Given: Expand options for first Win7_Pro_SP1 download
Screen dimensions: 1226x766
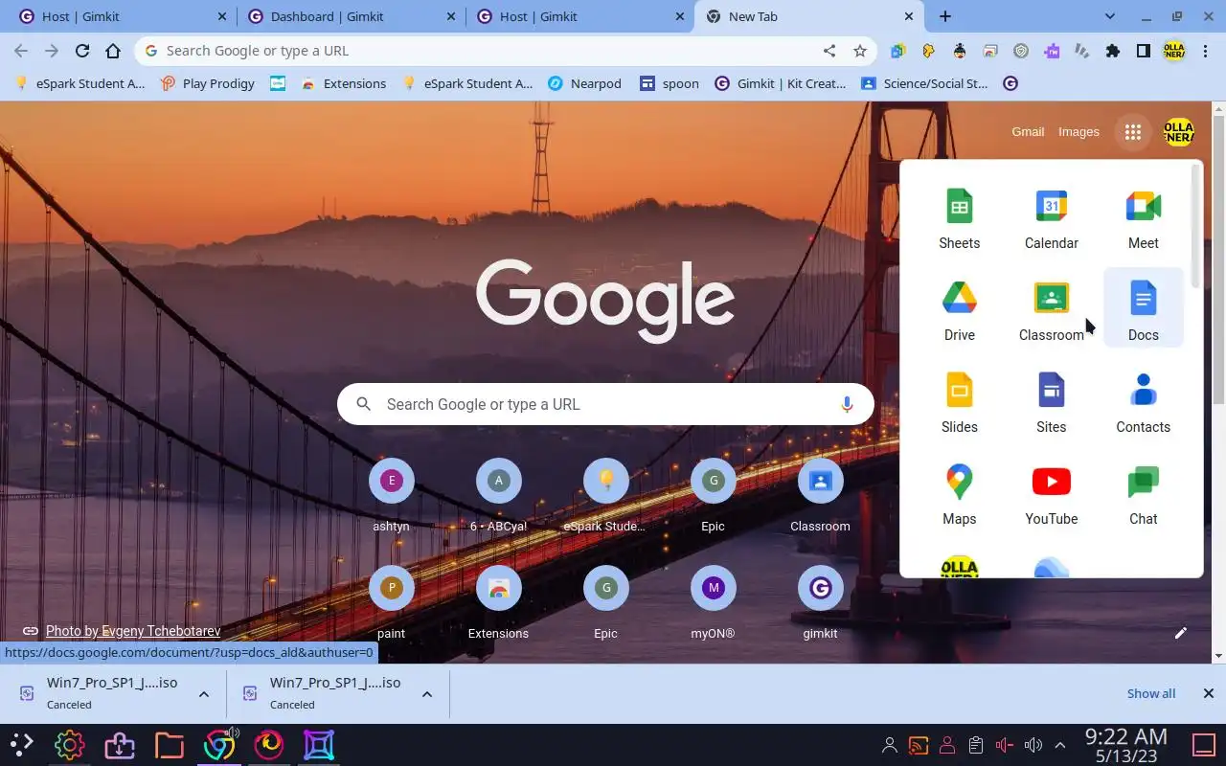Looking at the screenshot, I should [204, 694].
